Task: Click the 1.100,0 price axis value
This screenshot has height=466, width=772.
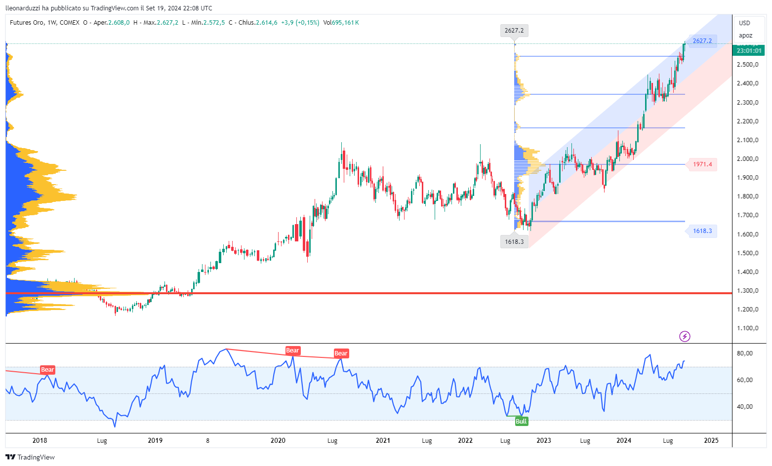Action: (x=747, y=328)
